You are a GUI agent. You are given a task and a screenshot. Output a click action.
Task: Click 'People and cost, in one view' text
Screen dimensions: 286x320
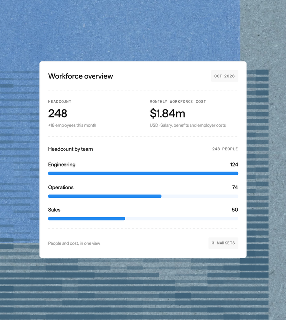pos(74,243)
